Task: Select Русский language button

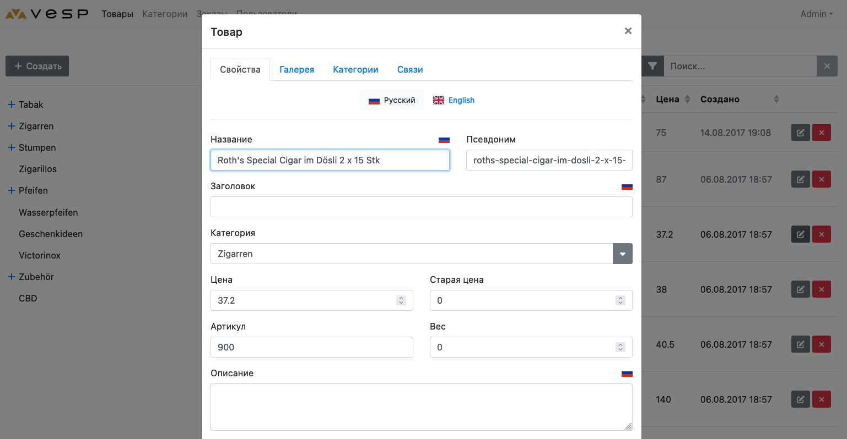Action: point(392,100)
